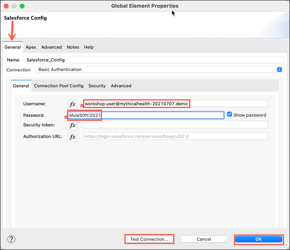The width and height of the screenshot is (290, 250).
Task: Click the Test Connection button
Action: pos(149,239)
